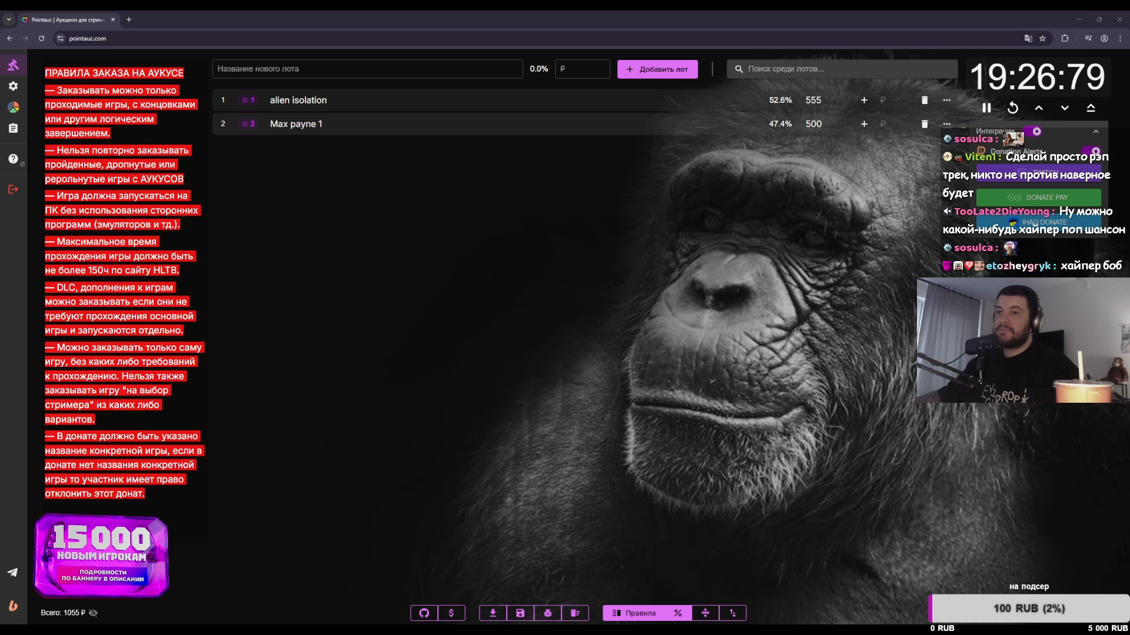
Task: Open more options for alien isolation
Action: click(946, 100)
